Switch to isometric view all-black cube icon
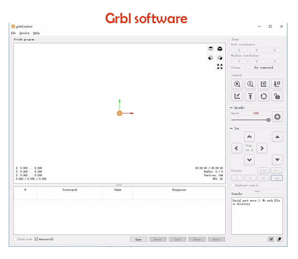 click(x=220, y=49)
